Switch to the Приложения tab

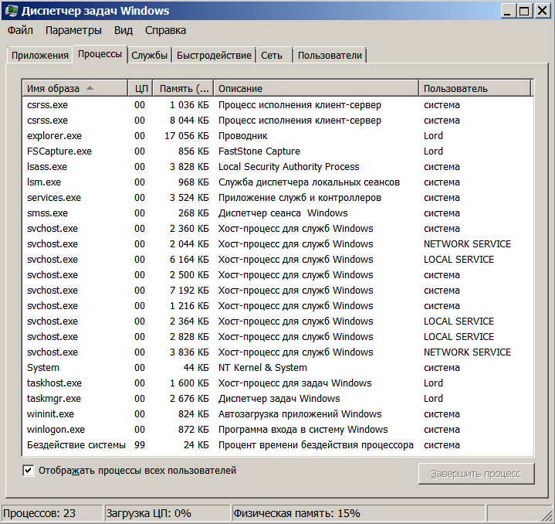click(39, 56)
